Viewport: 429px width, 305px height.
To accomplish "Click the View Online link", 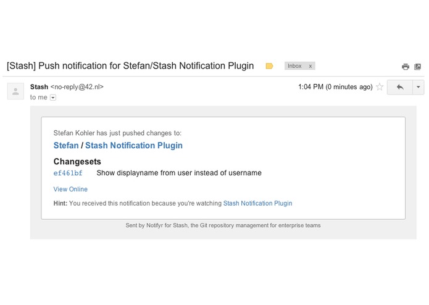I will [70, 189].
